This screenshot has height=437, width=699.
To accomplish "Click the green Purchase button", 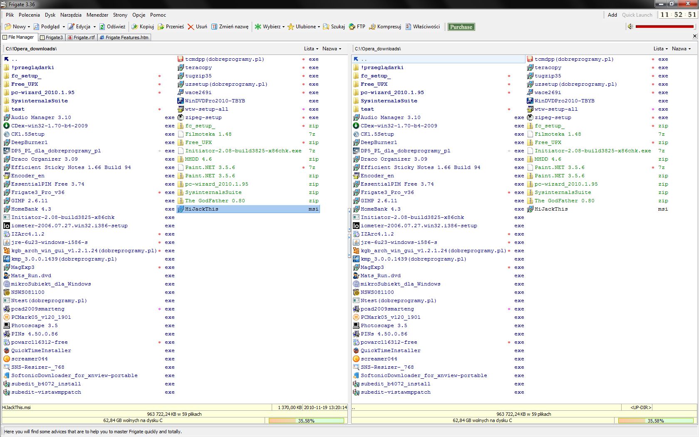I will tap(461, 27).
